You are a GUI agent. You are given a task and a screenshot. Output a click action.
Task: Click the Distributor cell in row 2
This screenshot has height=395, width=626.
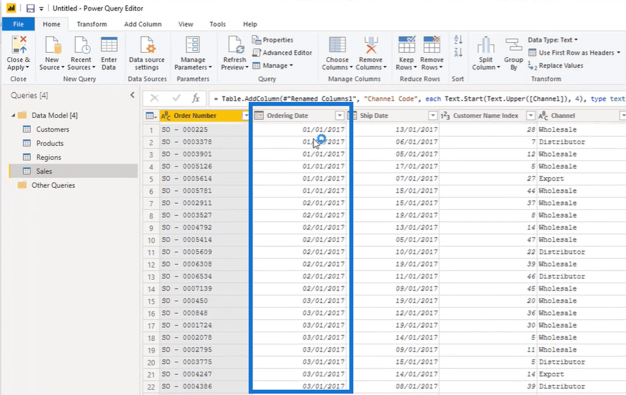[562, 142]
